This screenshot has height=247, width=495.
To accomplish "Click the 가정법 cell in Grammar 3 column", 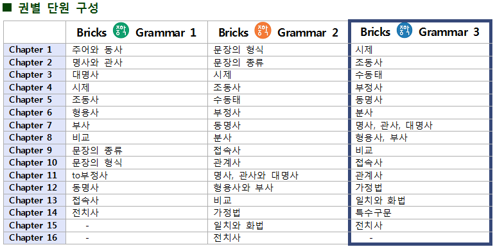I will pos(369,188).
